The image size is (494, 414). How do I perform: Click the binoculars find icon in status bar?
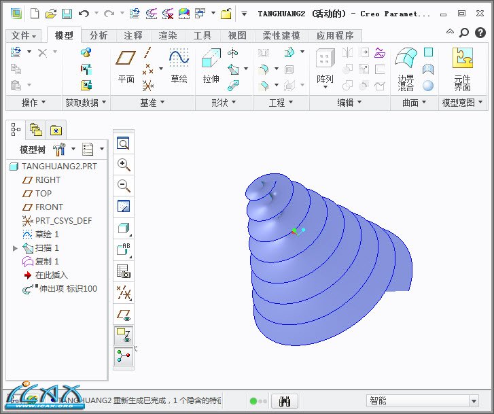tap(285, 401)
